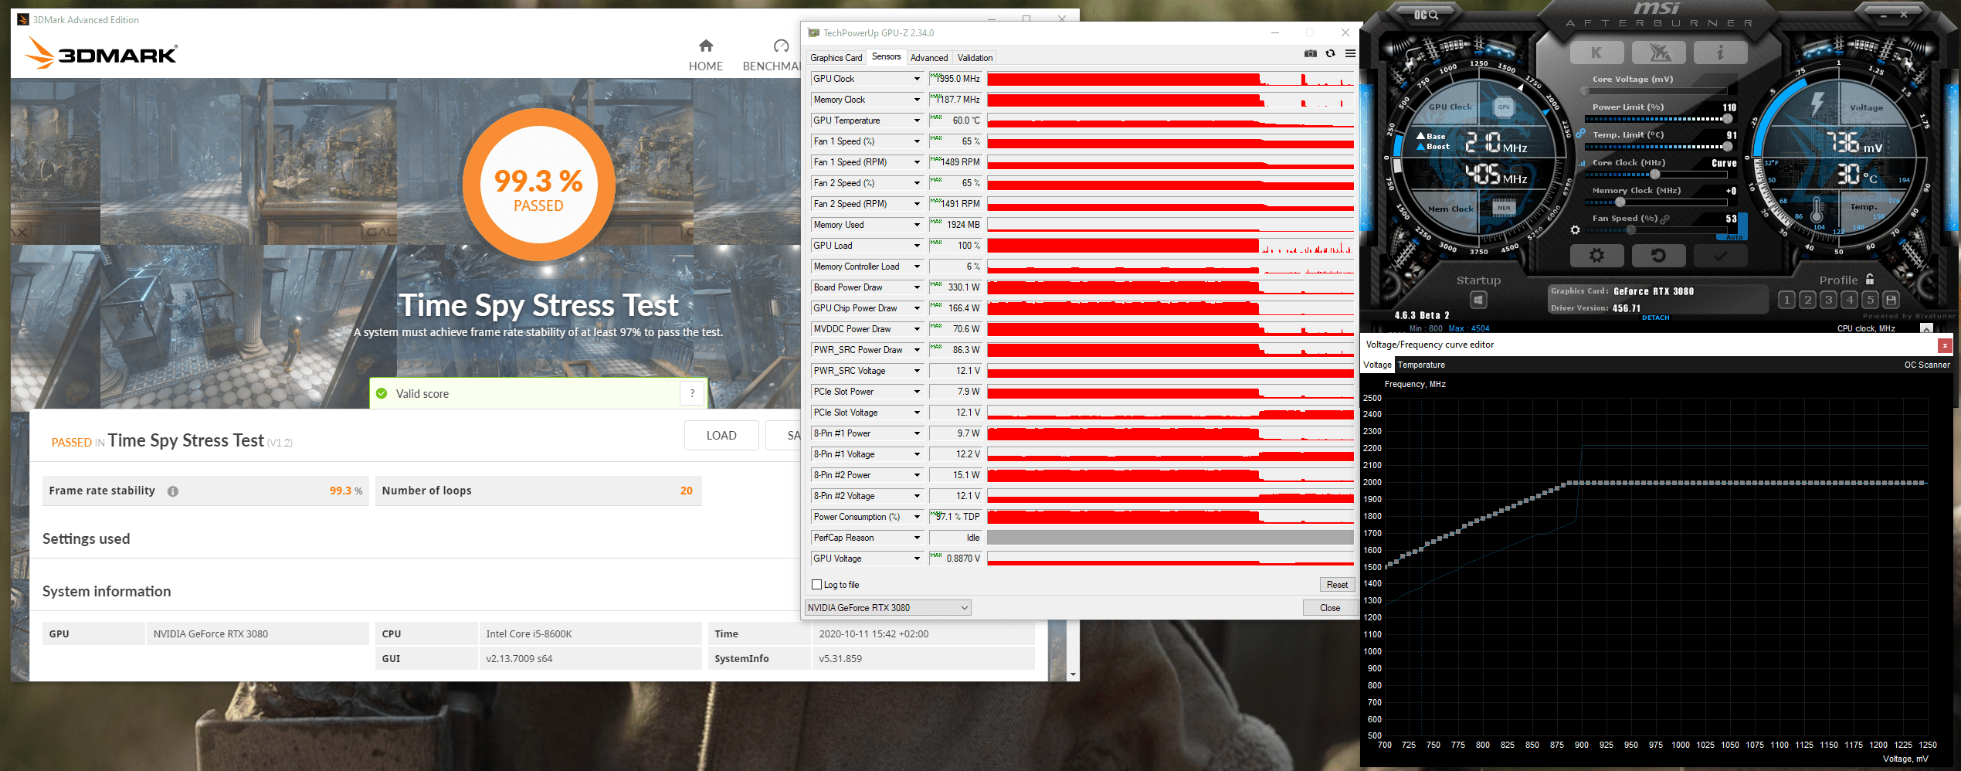The height and width of the screenshot is (771, 1961).
Task: Open frame rate stability info icon
Action: 173,491
